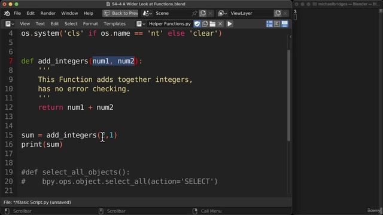Click the print(sum) line
The height and width of the screenshot is (215, 383).
42,145
